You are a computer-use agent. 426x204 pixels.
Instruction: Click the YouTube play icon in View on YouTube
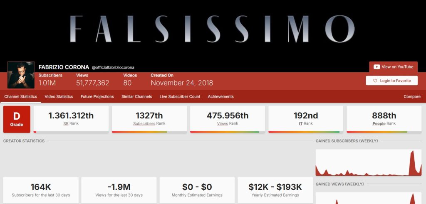click(x=376, y=67)
